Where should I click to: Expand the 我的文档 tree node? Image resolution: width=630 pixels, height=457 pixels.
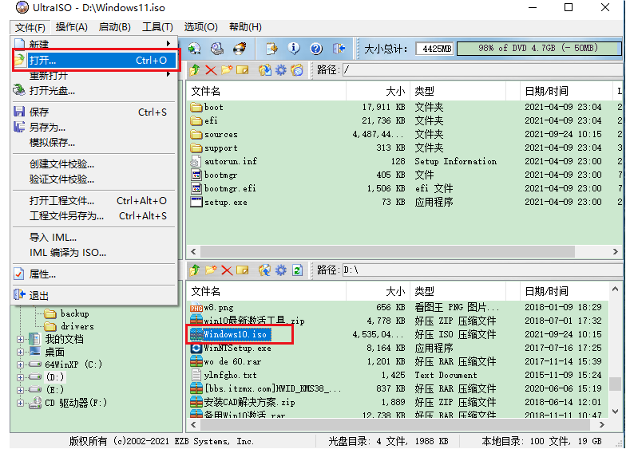pyautogui.click(x=21, y=339)
